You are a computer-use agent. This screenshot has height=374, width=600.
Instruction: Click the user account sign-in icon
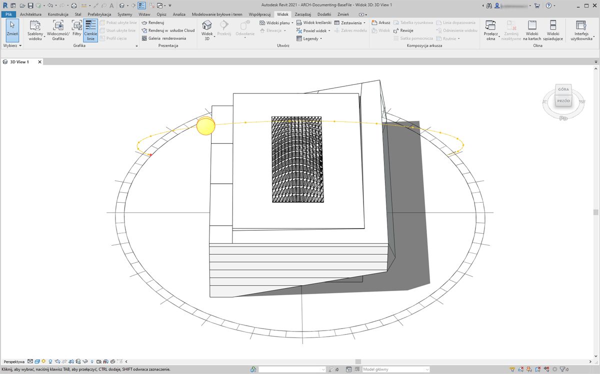pos(496,5)
